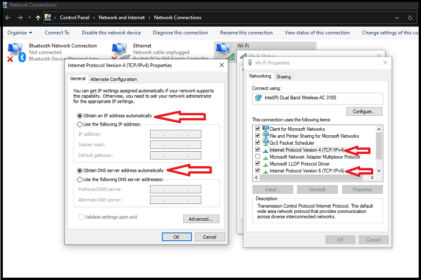The width and height of the screenshot is (421, 280).
Task: Click the Intel Dual Band Wireless adapter icon
Action: (x=258, y=98)
